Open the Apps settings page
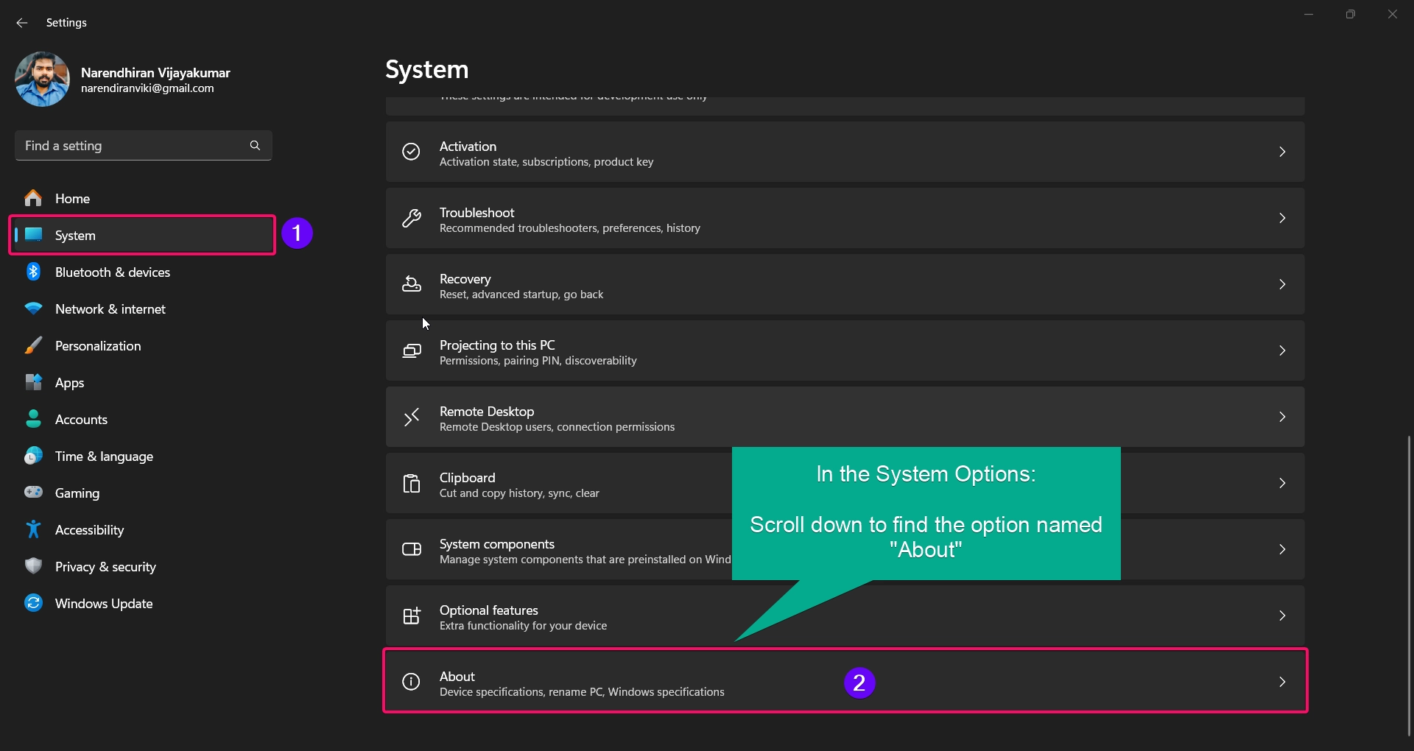Image resolution: width=1414 pixels, height=751 pixels. coord(144,383)
